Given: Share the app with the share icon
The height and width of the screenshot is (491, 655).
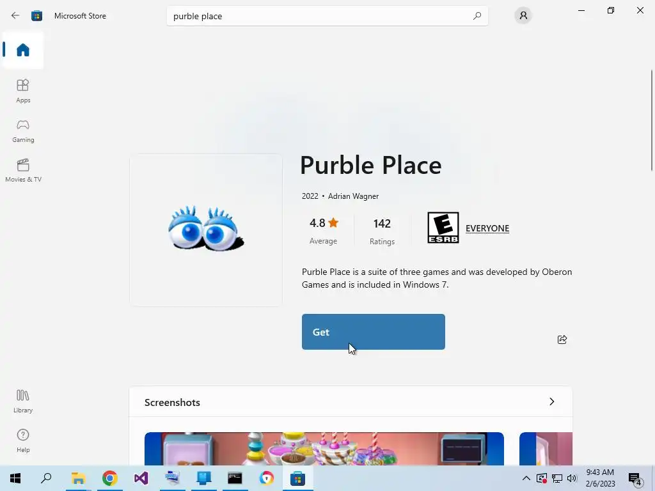Looking at the screenshot, I should (x=562, y=339).
